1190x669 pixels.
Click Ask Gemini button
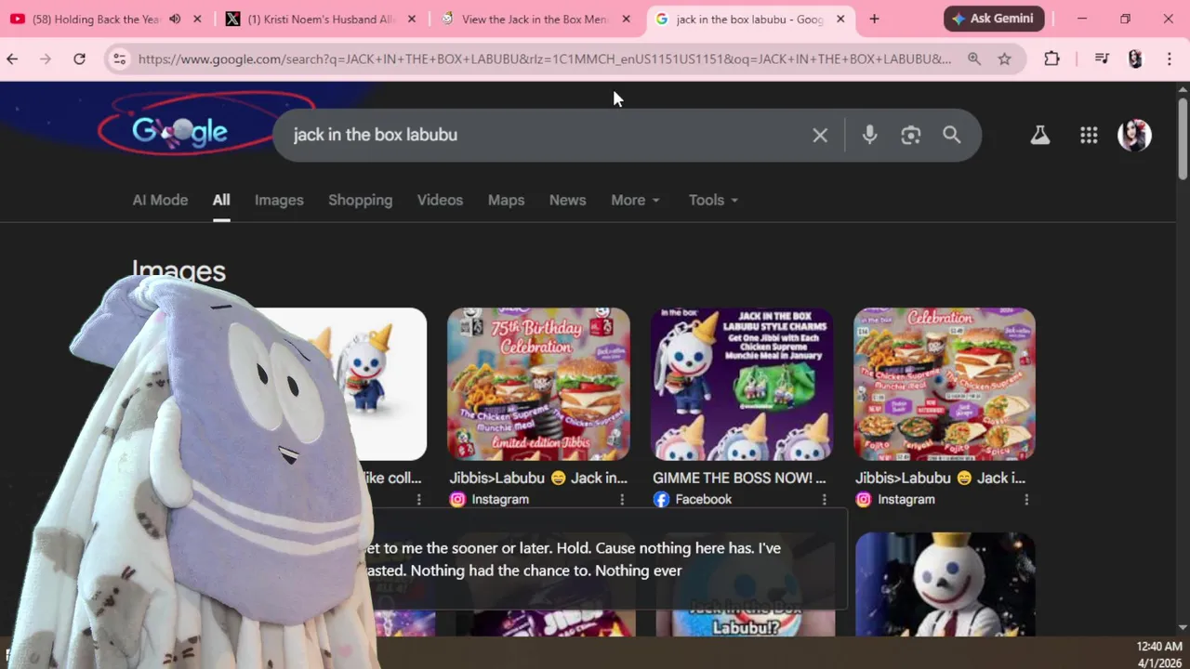[994, 19]
